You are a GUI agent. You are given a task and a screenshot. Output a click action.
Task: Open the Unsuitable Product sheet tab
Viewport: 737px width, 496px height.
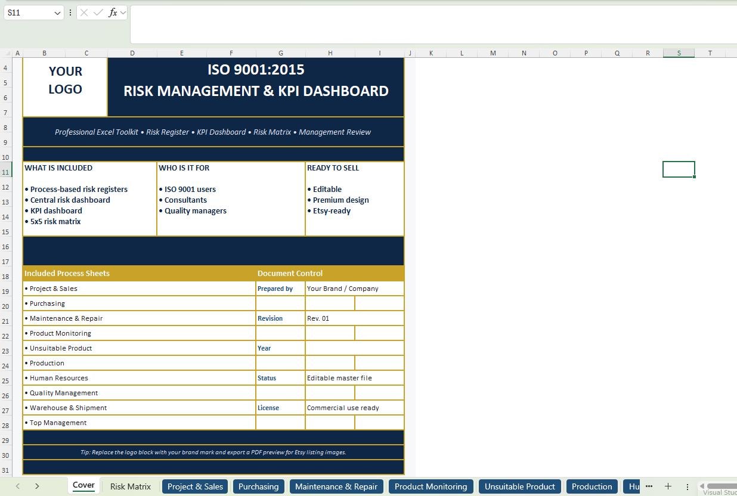(x=520, y=486)
